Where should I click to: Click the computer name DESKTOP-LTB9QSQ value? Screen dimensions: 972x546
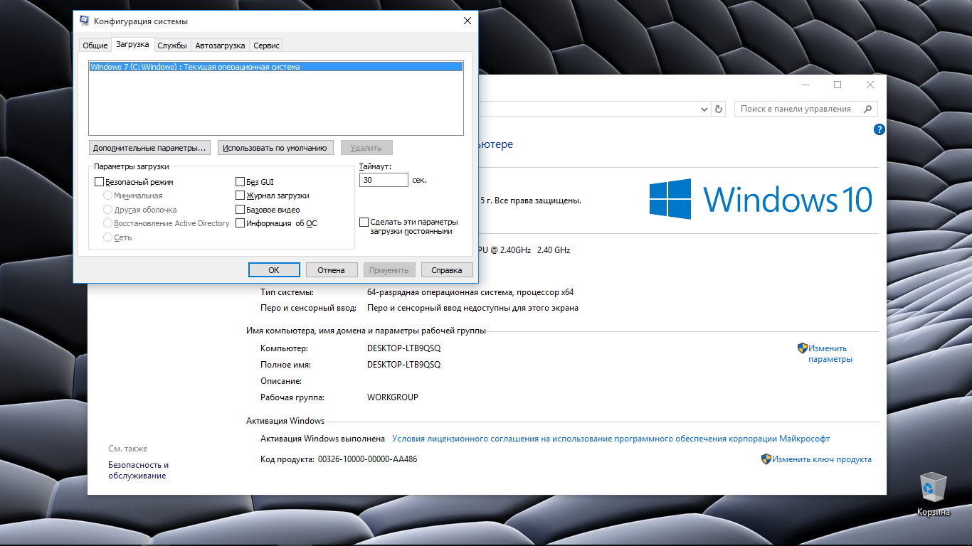[404, 348]
